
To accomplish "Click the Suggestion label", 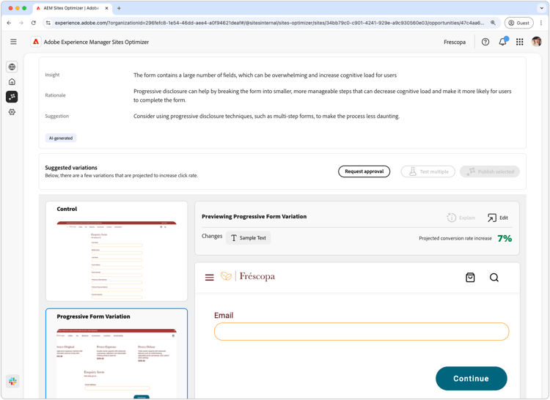I will pos(56,116).
